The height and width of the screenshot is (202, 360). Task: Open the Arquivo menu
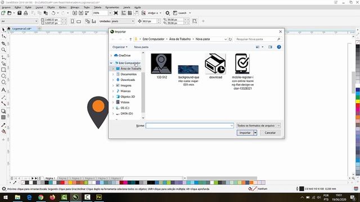click(6, 7)
